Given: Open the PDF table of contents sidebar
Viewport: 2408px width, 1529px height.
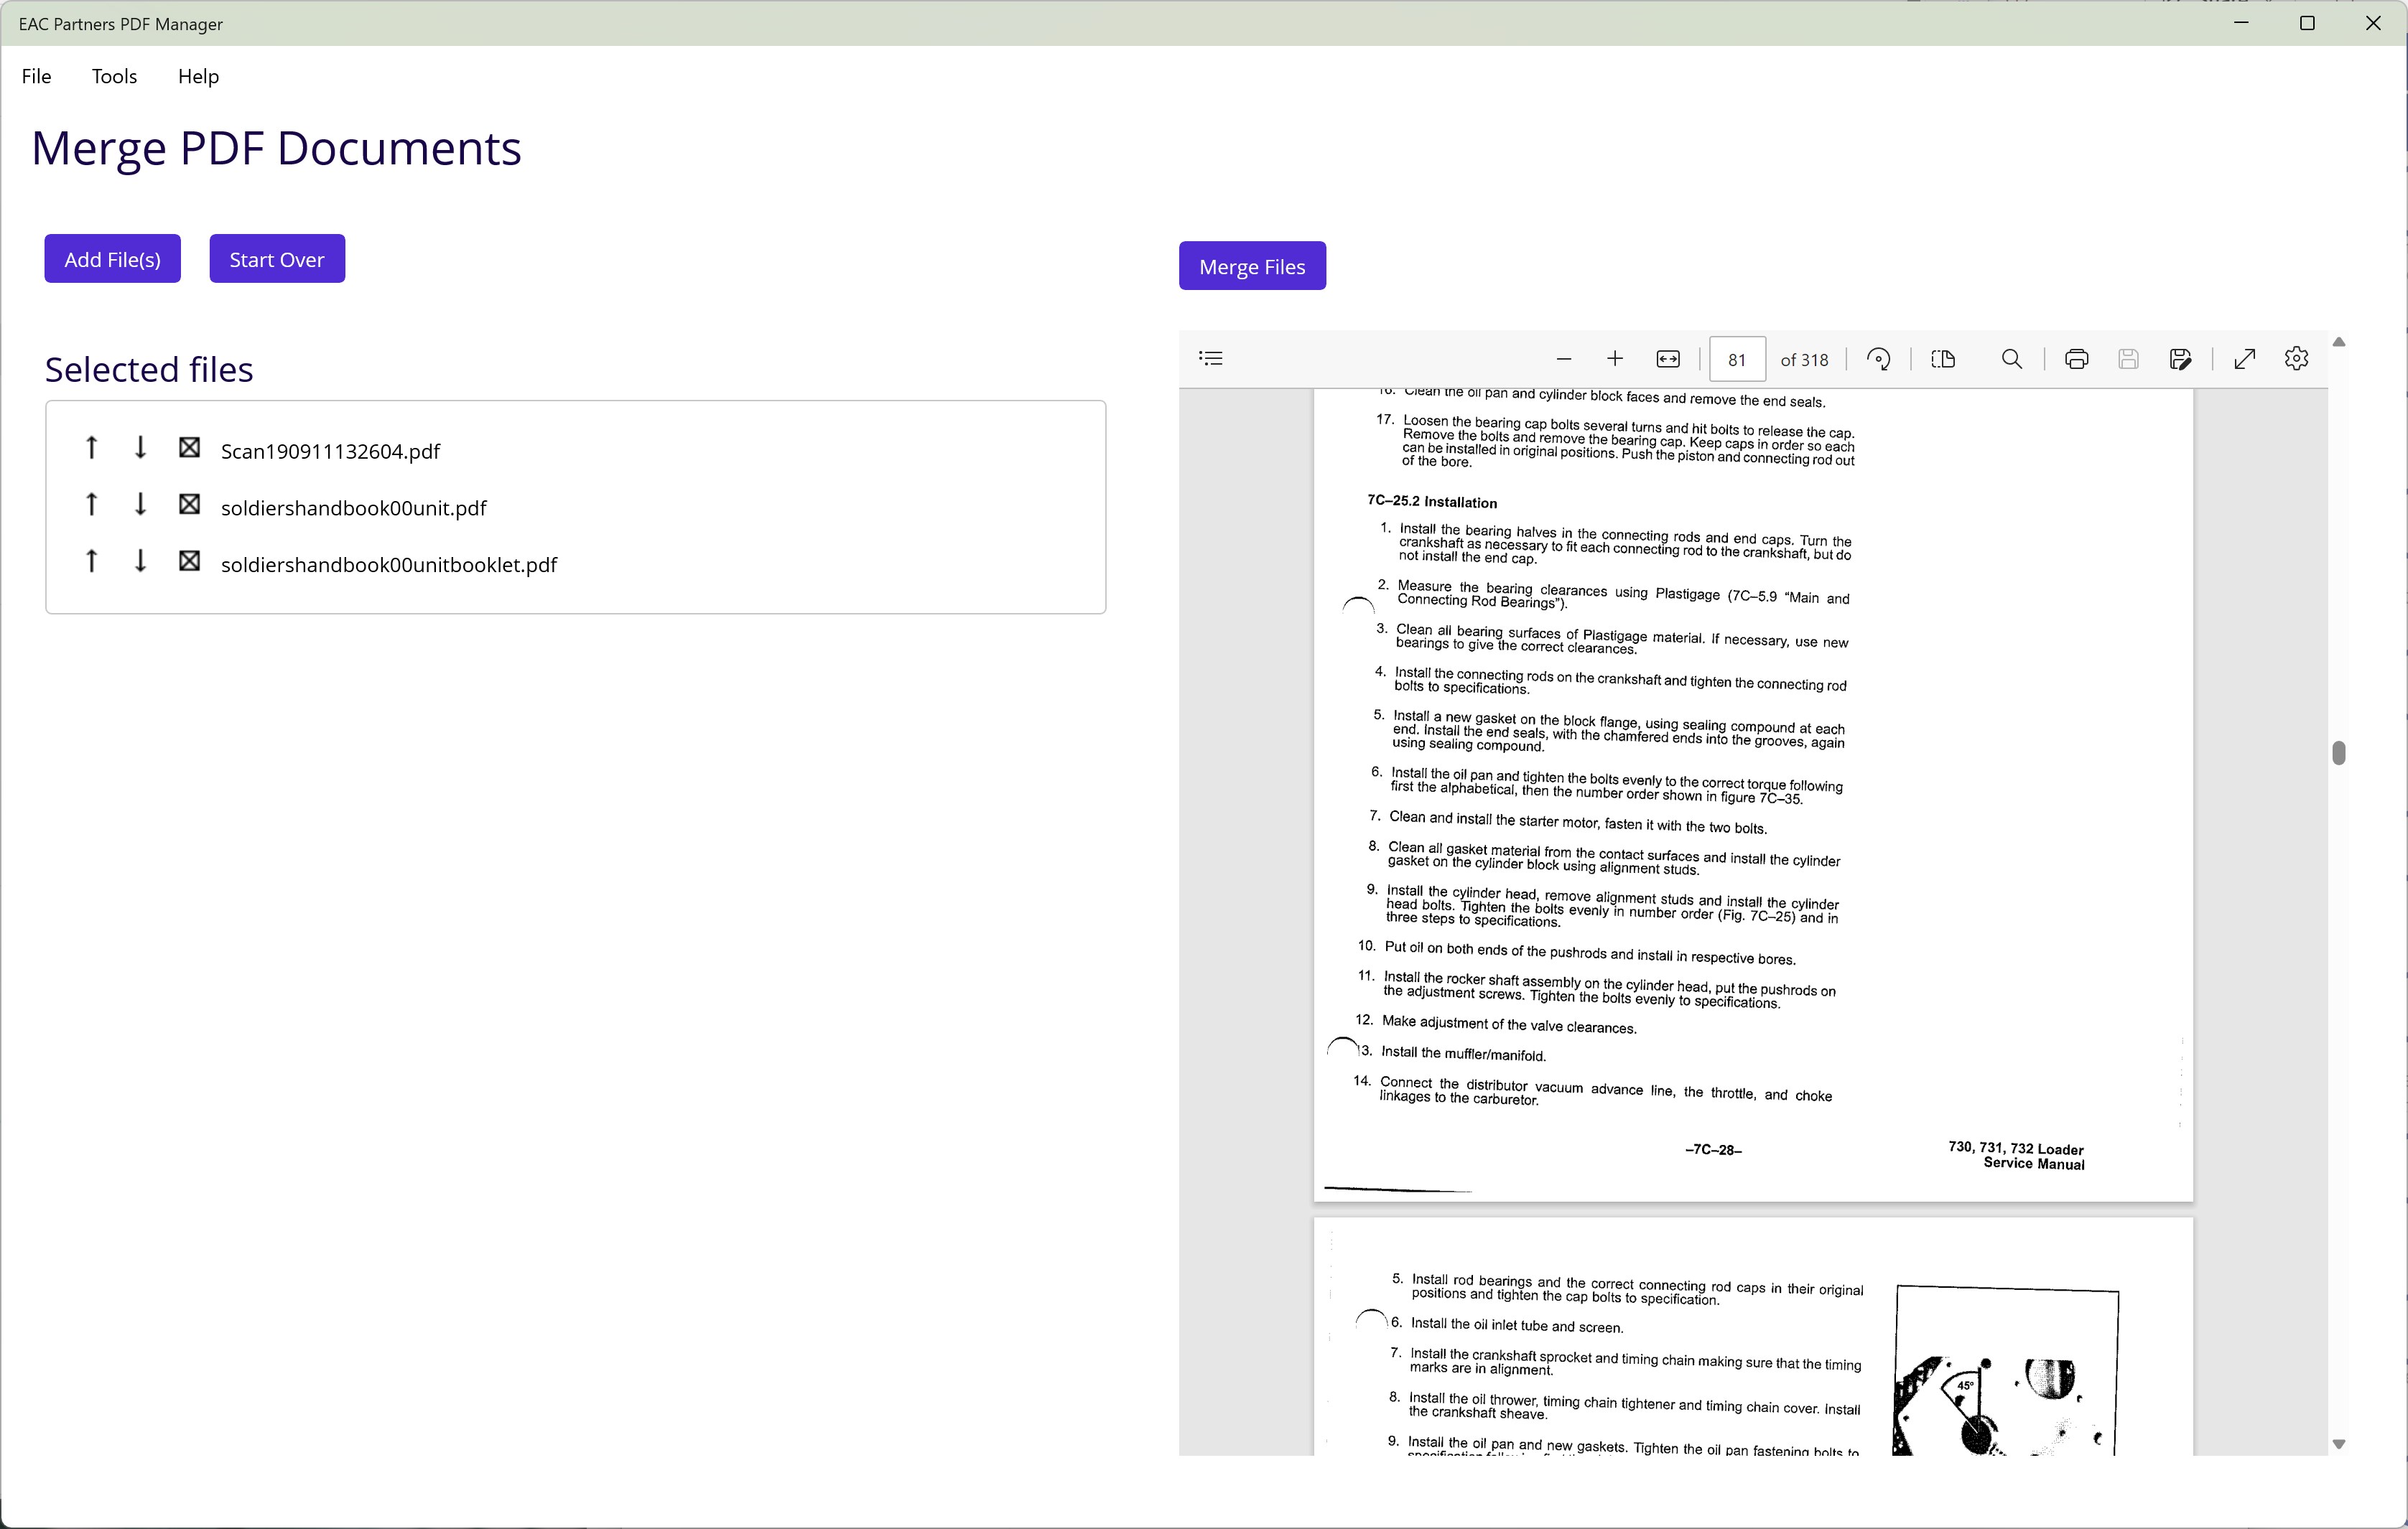Looking at the screenshot, I should click(1211, 359).
